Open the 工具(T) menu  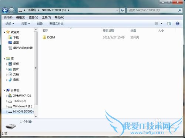tap(46, 18)
